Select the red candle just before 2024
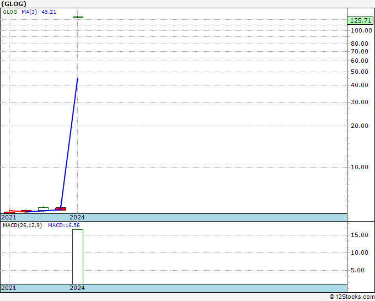 [61, 209]
